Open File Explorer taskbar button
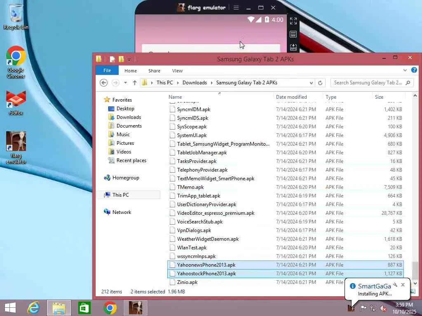 point(59,308)
